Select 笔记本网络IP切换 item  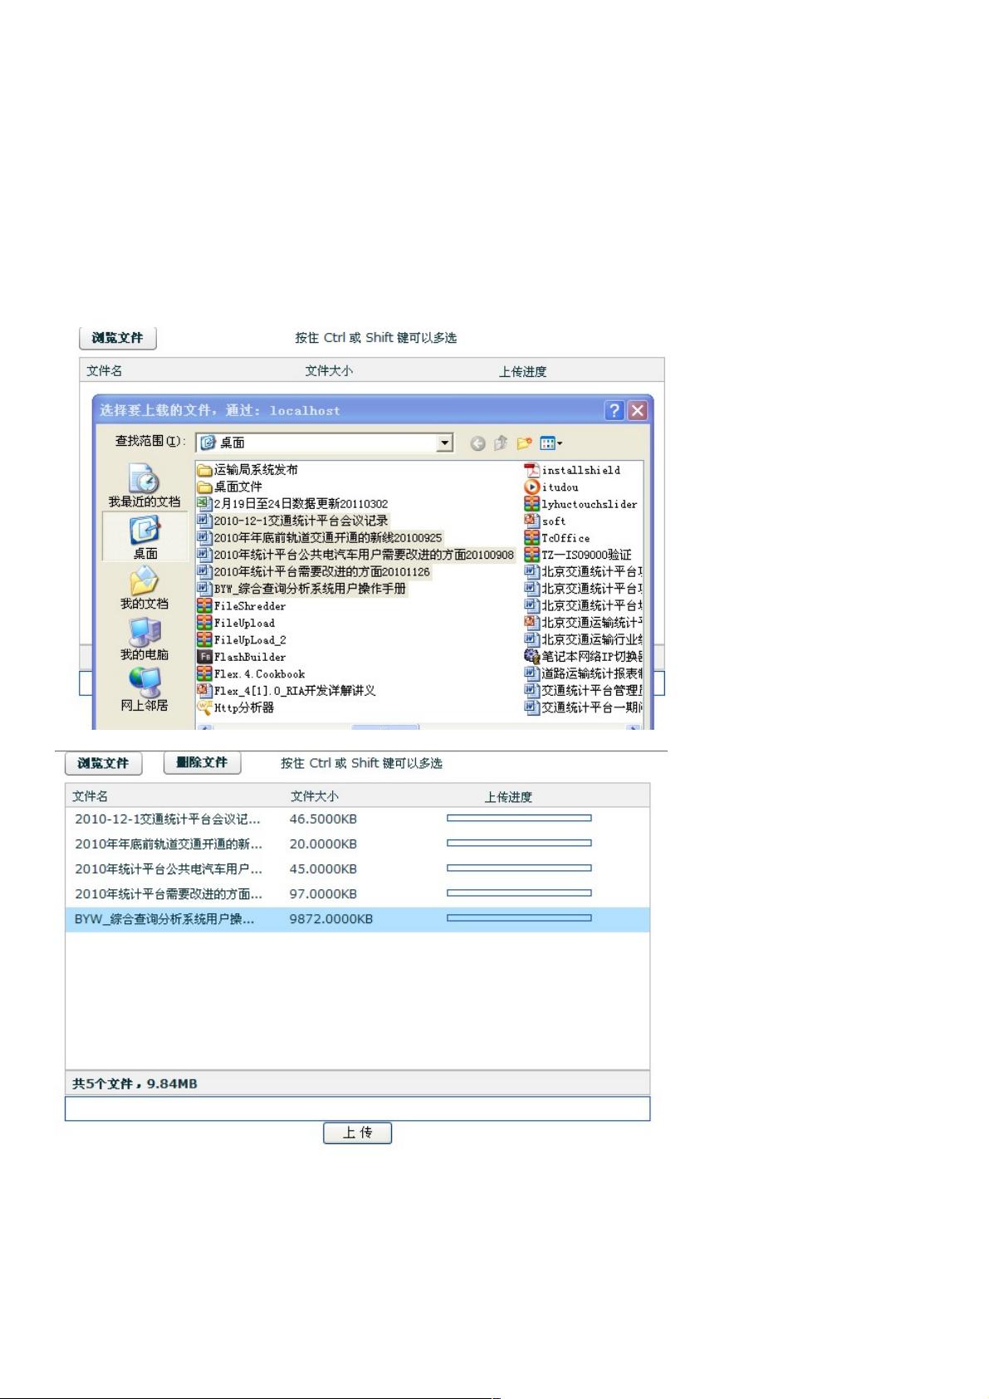[x=584, y=657]
